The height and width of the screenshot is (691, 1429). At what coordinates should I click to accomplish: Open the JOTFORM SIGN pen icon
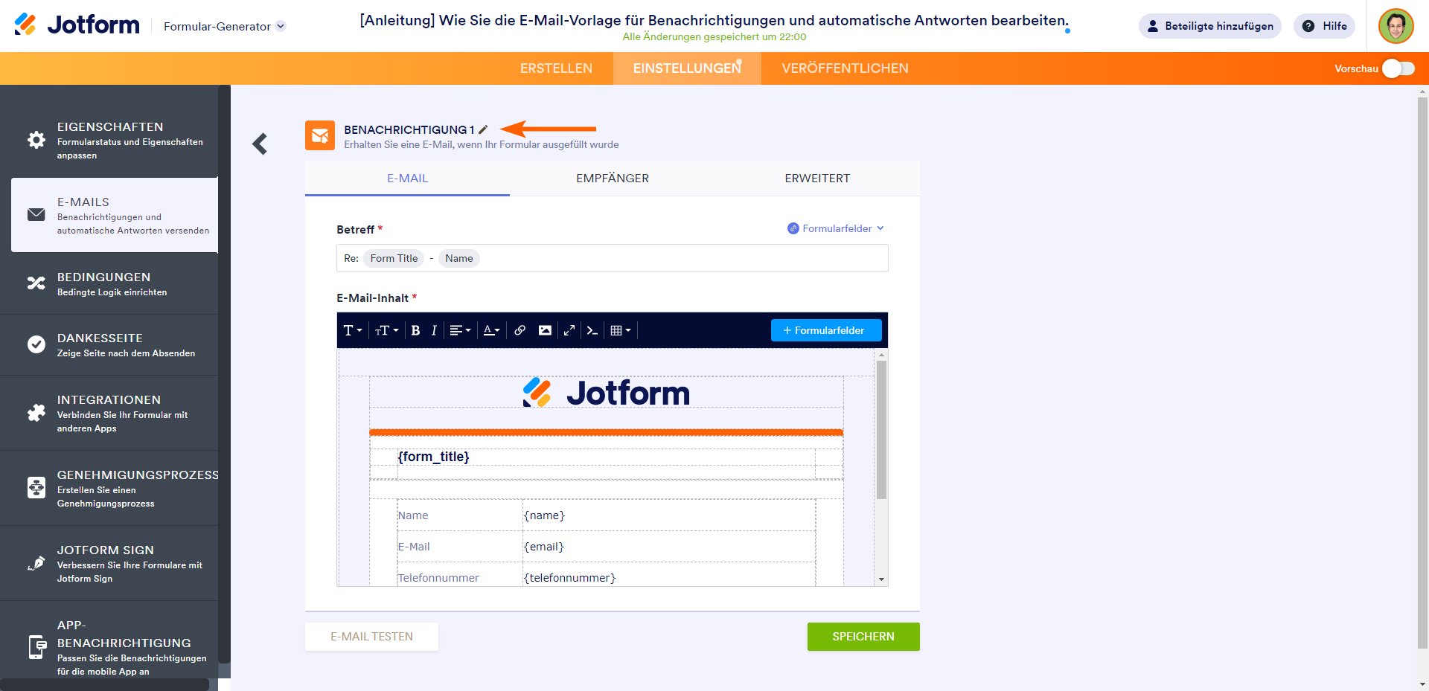pos(36,563)
